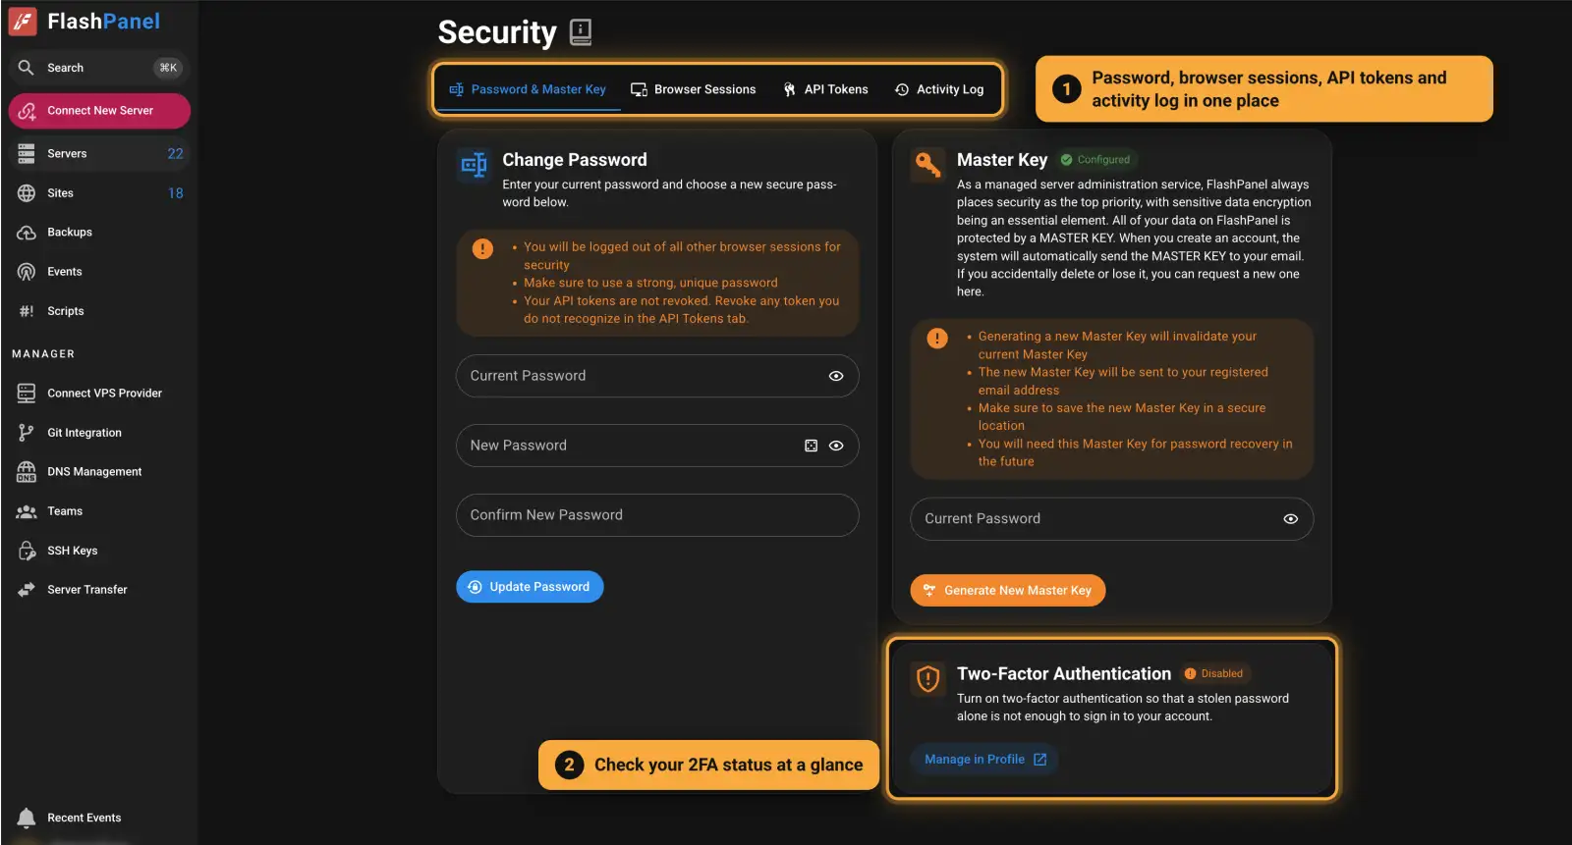1572x845 pixels.
Task: Click the Git Integration branch icon
Action: click(27, 433)
